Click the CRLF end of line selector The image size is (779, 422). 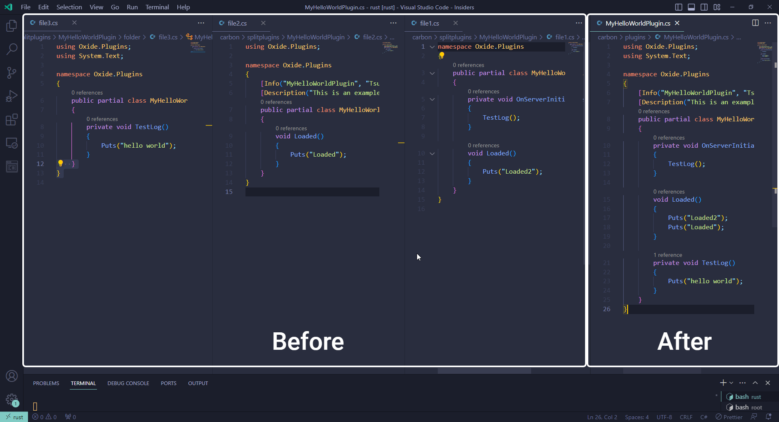[686, 417]
